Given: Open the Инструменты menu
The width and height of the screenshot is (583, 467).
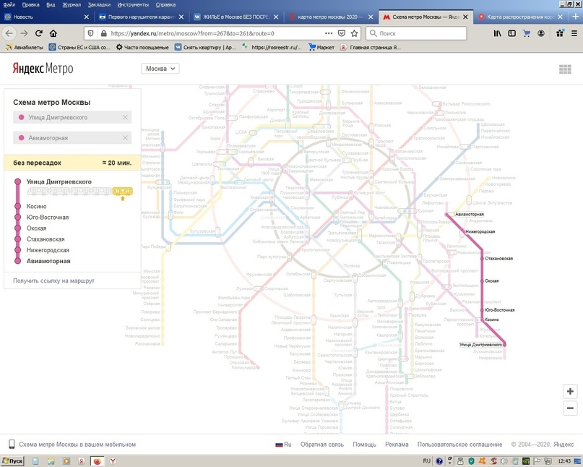Looking at the screenshot, I should point(133,5).
